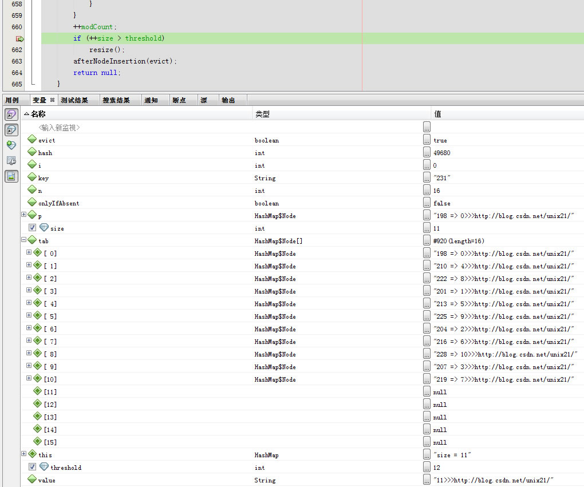Click line number 662 in gutter
Screen dimensions: 584x487
(17, 50)
